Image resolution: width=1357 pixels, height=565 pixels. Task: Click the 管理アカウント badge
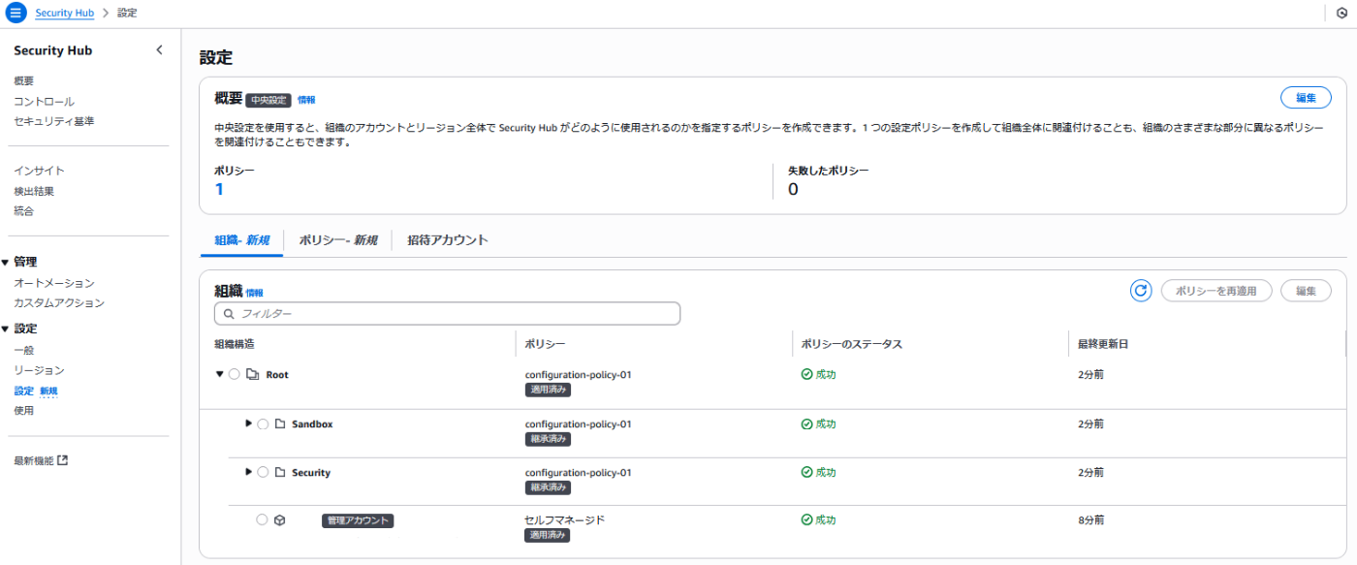[358, 520]
